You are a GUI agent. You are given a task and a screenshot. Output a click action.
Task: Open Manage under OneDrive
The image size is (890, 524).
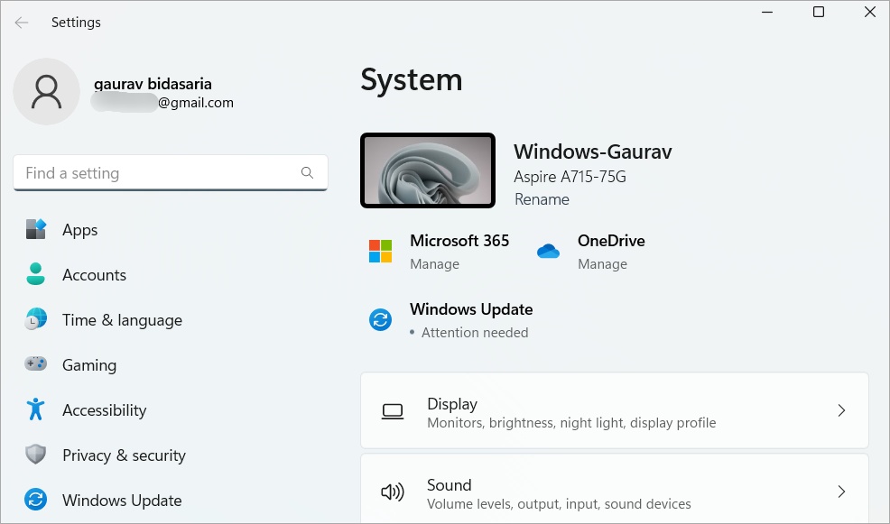[x=602, y=264]
